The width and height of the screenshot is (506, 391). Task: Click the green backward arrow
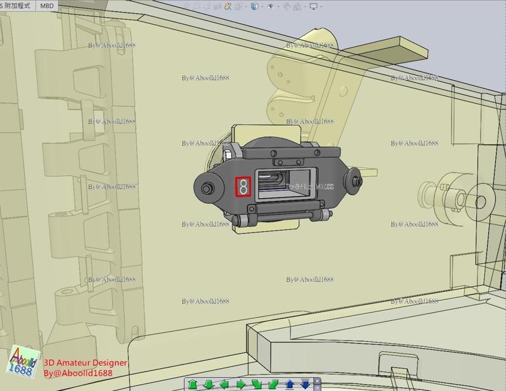[x=209, y=384]
